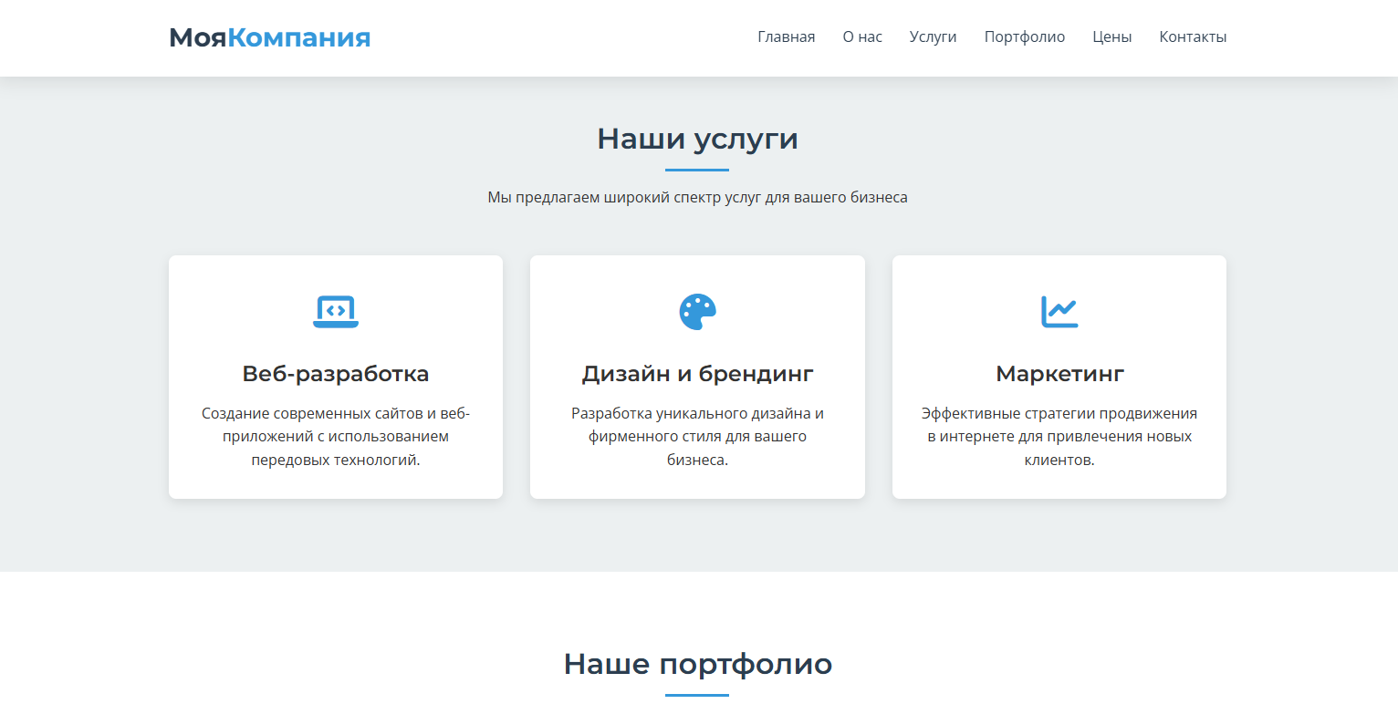The height and width of the screenshot is (704, 1398).
Task: Navigate to Портфолио in the header
Action: [1024, 37]
